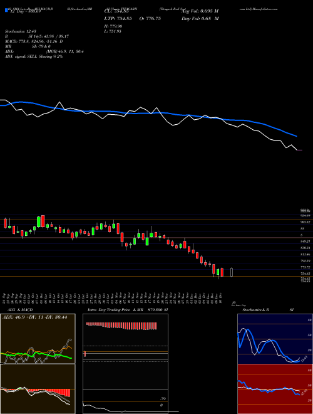Click the 849.27 price axis label

pyautogui.click(x=305, y=242)
